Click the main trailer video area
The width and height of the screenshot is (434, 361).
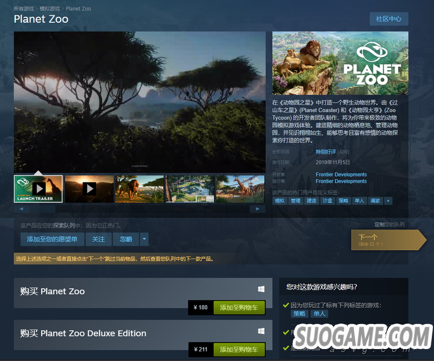[x=140, y=102]
